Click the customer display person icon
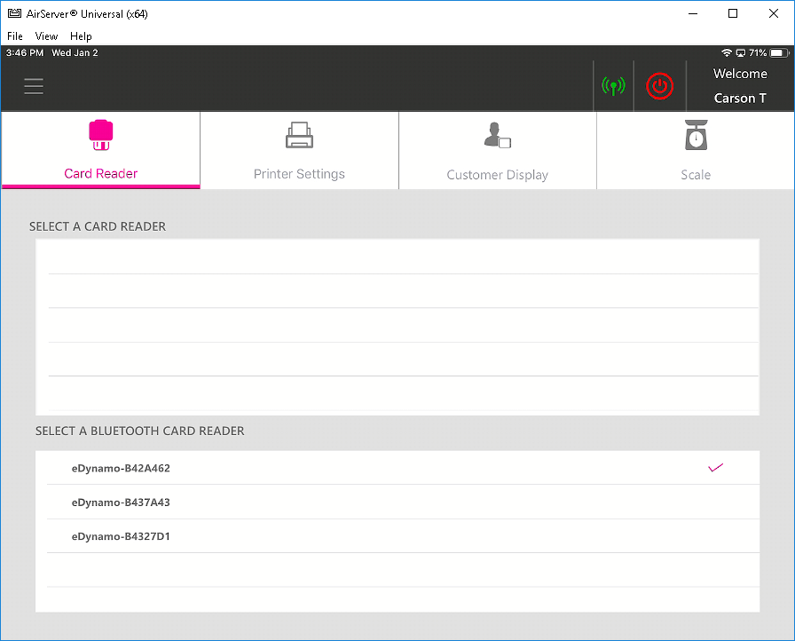Image resolution: width=795 pixels, height=641 pixels. point(497,136)
